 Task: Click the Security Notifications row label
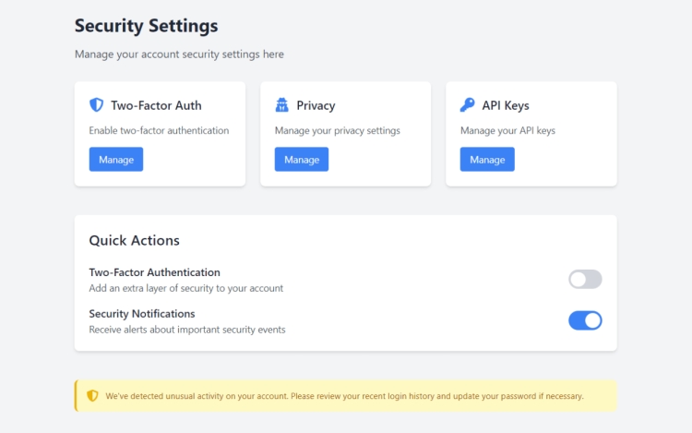pos(142,314)
